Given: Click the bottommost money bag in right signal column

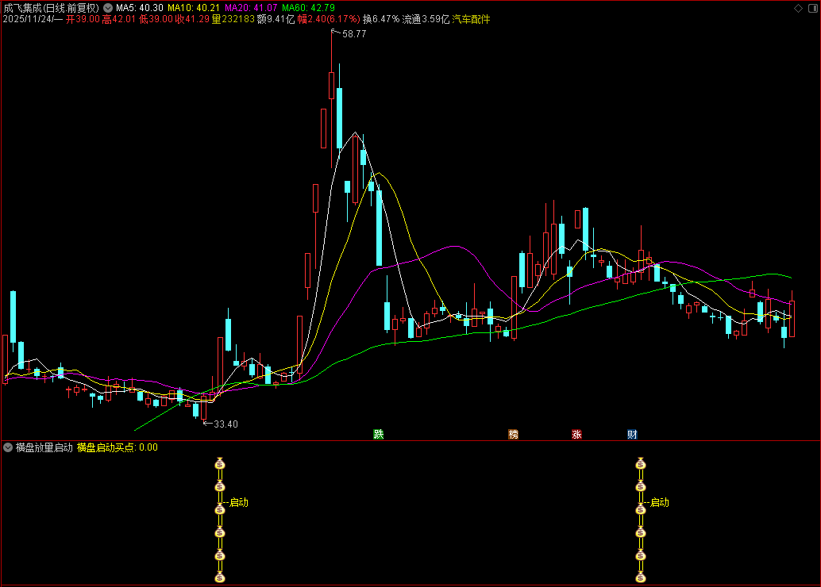Looking at the screenshot, I should pos(640,577).
